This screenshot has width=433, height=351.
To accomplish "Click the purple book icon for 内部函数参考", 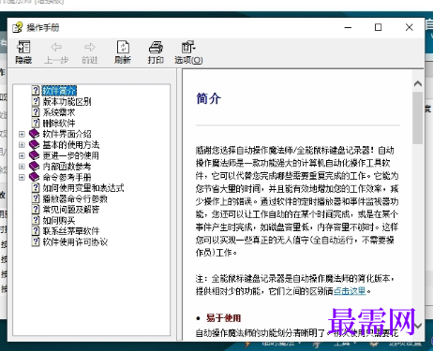I will coord(34,167).
